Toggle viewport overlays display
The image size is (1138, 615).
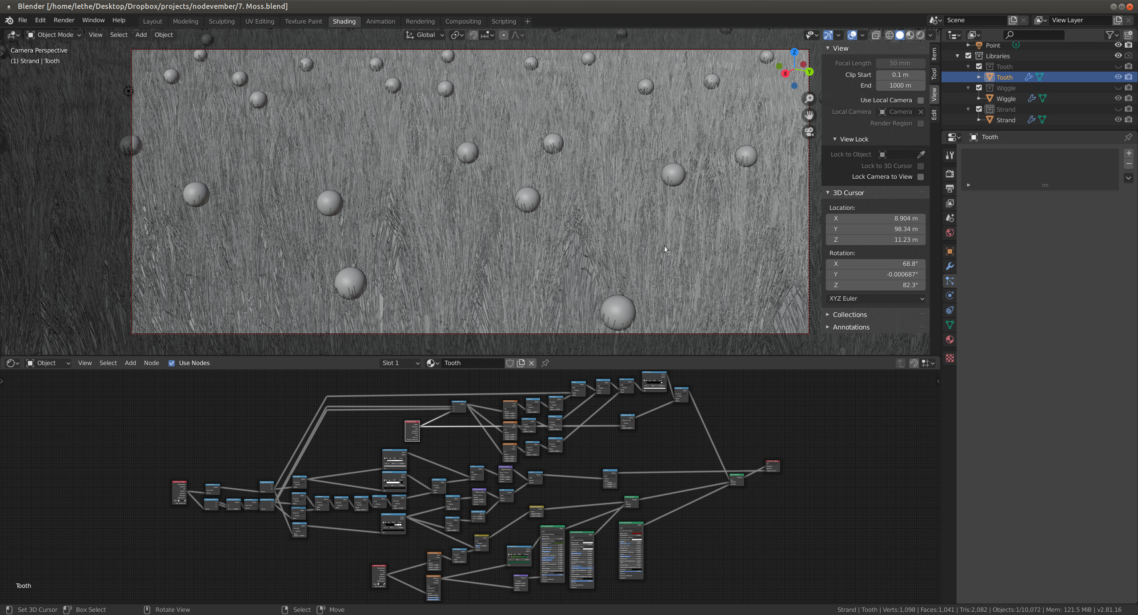852,35
